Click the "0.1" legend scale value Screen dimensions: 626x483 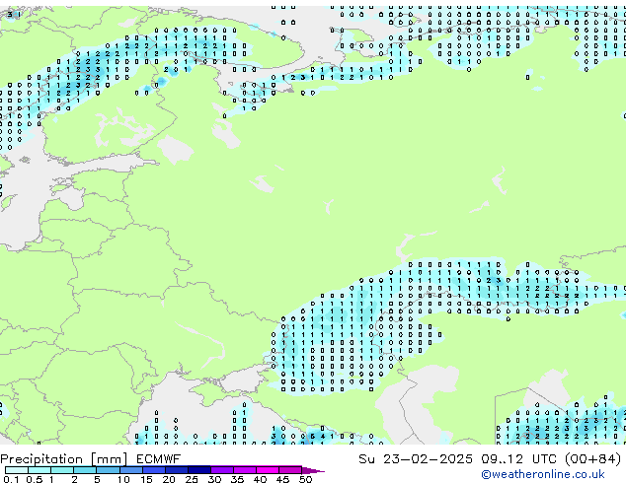[x=11, y=479]
